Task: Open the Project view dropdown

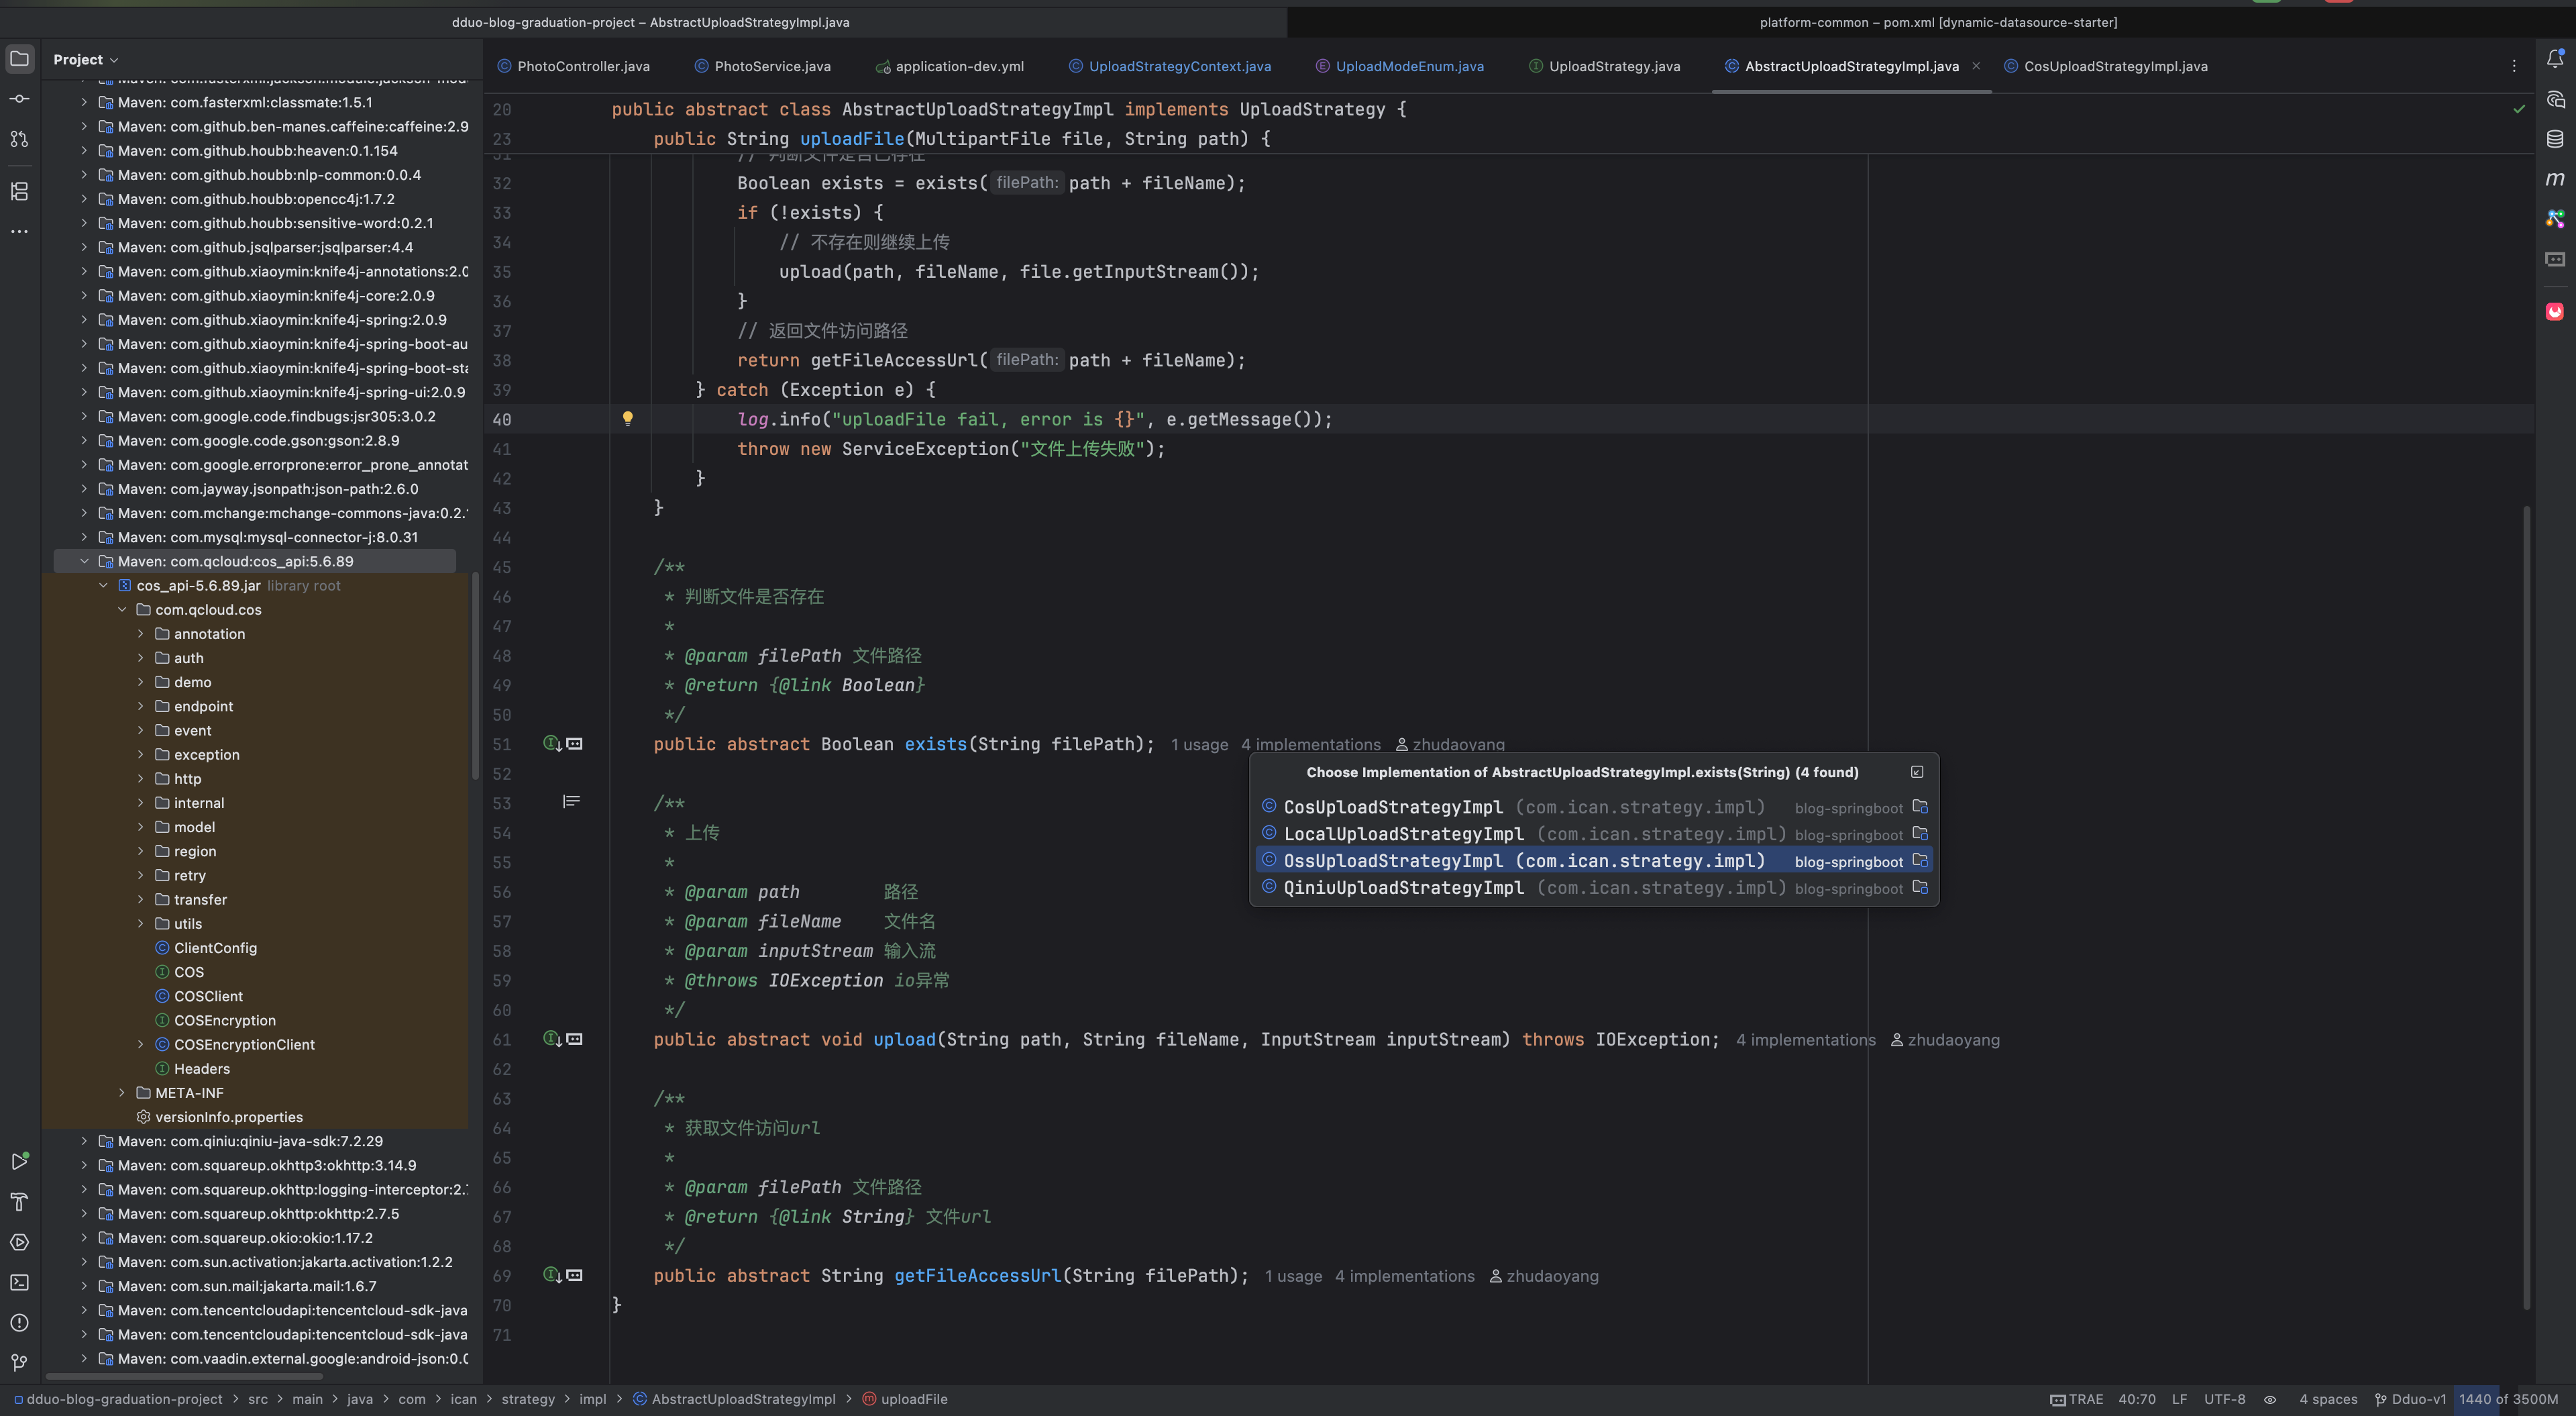Action: (x=86, y=59)
